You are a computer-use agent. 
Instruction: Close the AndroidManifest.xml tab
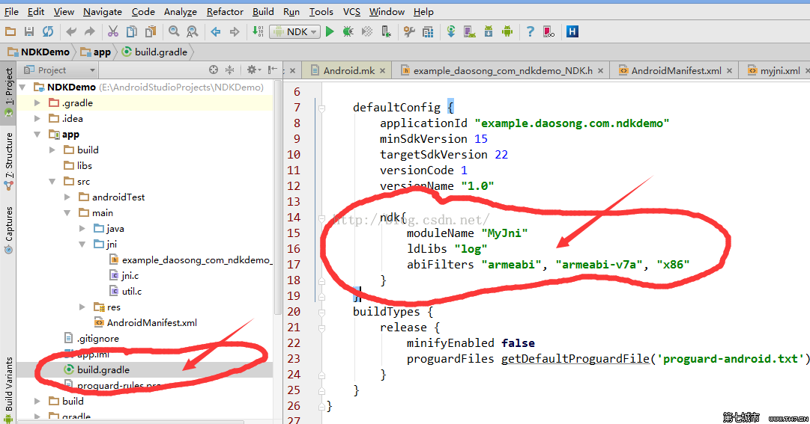[729, 70]
